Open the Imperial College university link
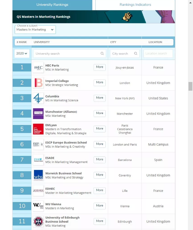This screenshot has width=193, height=230. tap(57, 81)
